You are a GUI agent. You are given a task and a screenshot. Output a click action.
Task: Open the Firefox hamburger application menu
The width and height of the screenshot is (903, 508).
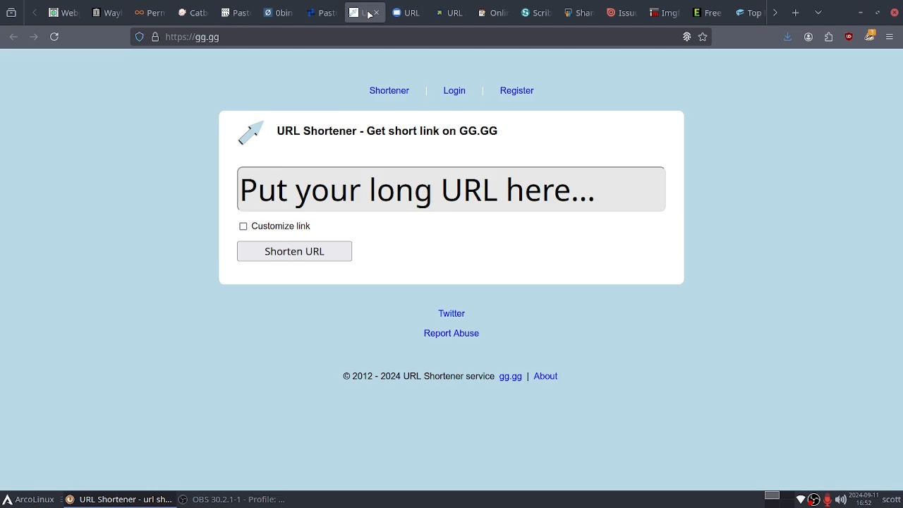[x=890, y=37]
